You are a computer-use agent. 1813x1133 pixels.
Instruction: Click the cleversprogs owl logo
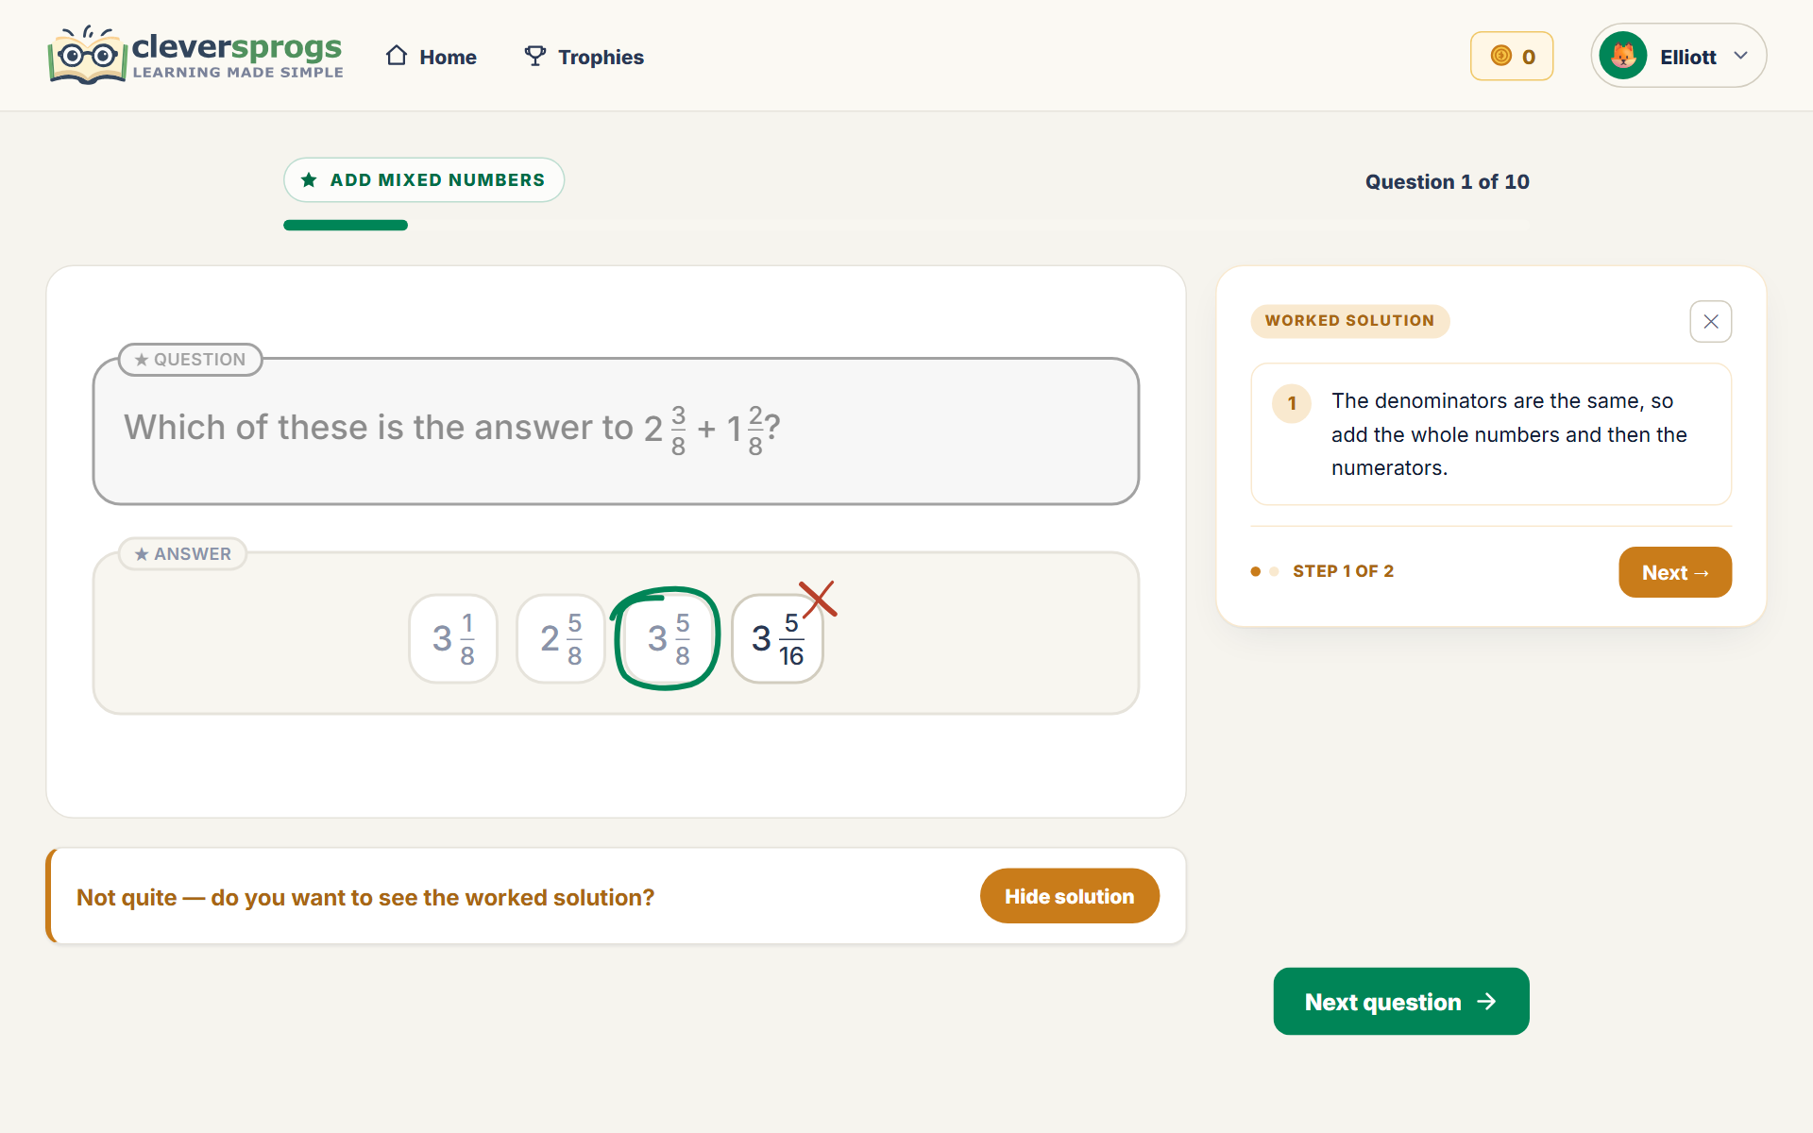(x=196, y=56)
